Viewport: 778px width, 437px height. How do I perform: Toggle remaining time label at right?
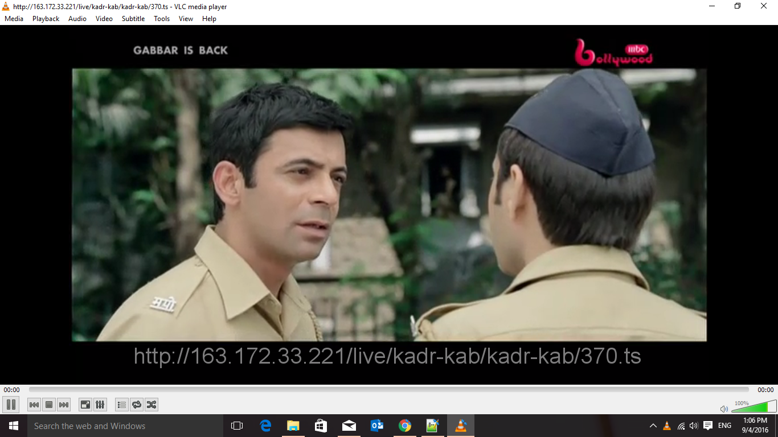(x=765, y=390)
